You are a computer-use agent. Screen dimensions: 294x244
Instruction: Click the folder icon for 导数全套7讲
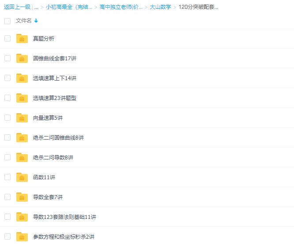click(x=22, y=197)
